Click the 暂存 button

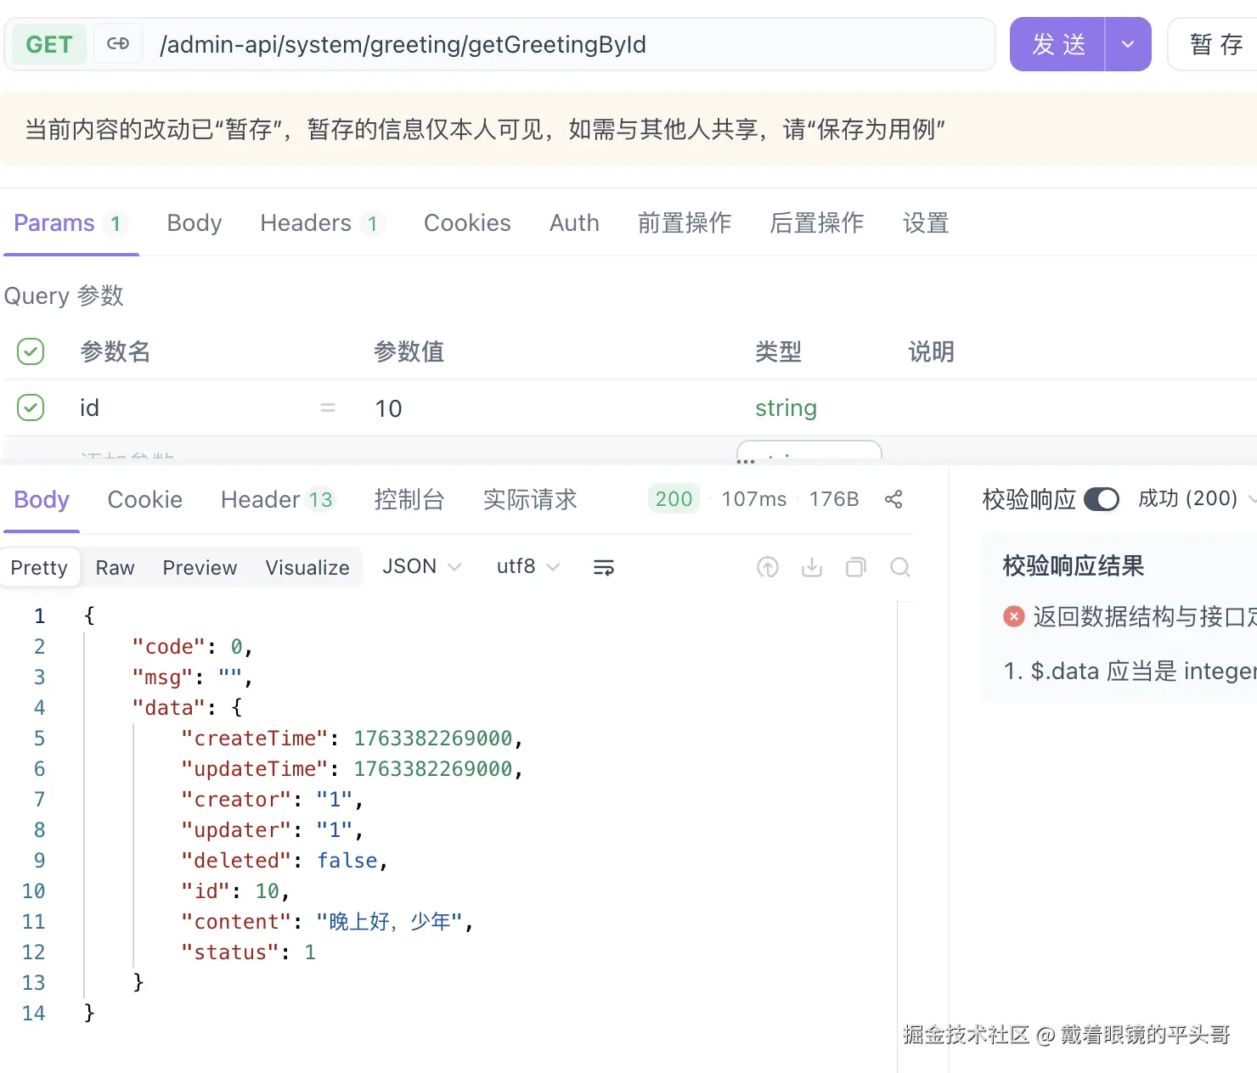[x=1216, y=44]
